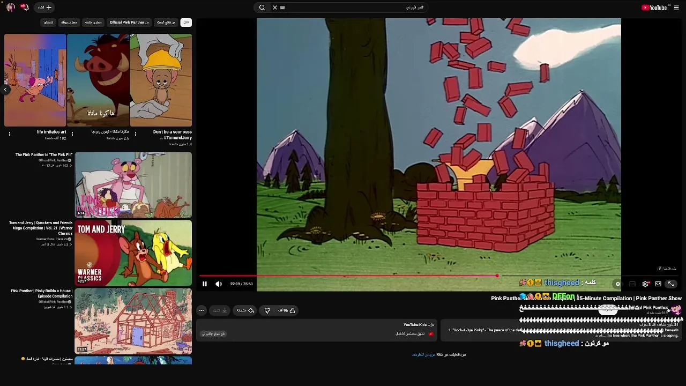
Task: Open the notifications bell
Action: pyautogui.click(x=24, y=8)
